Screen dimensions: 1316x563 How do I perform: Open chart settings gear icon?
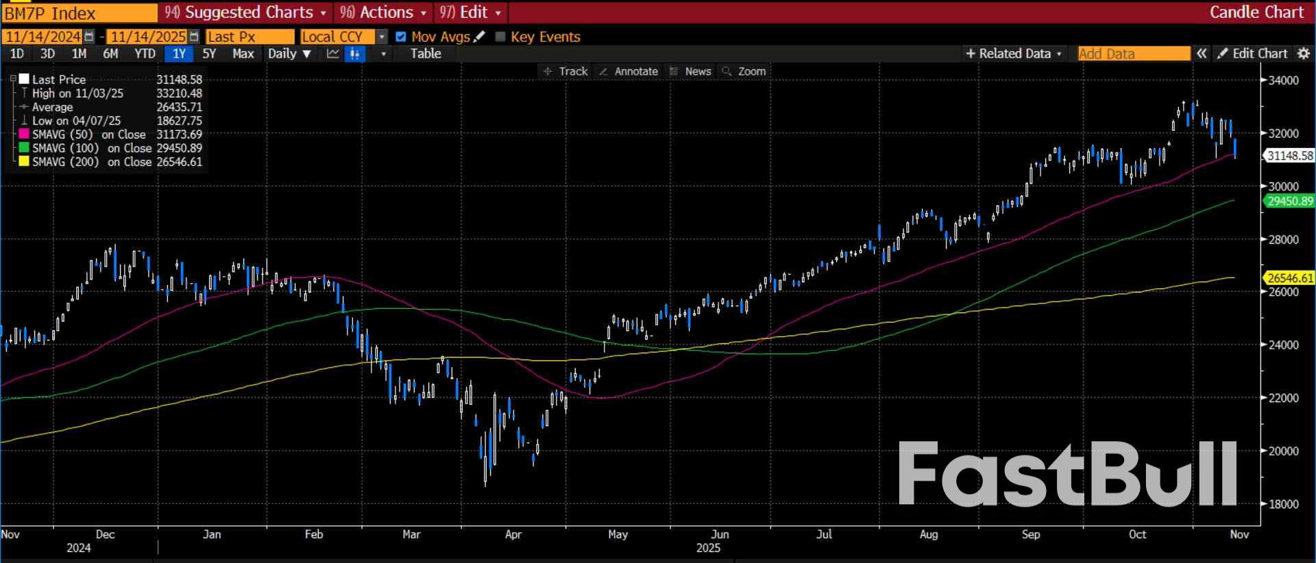pyautogui.click(x=1304, y=53)
